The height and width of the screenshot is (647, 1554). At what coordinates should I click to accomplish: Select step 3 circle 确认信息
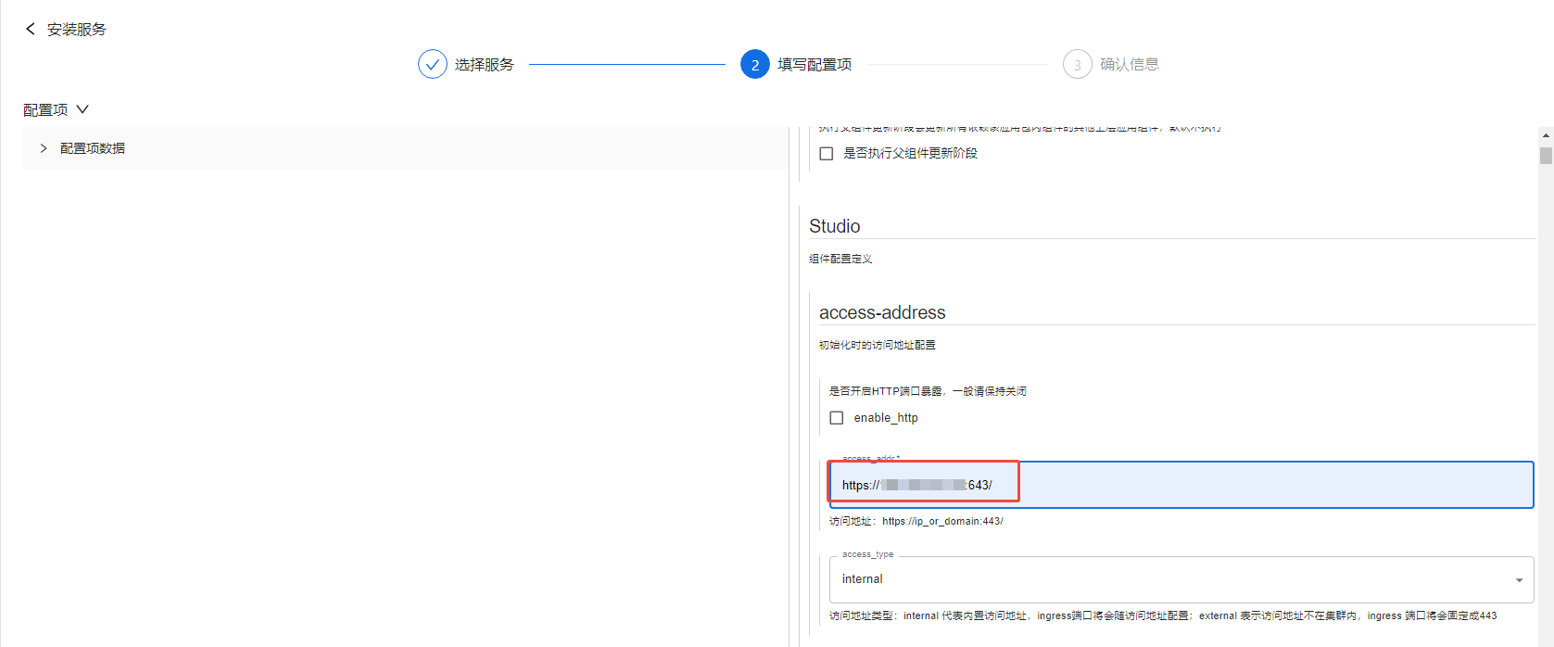(1077, 64)
